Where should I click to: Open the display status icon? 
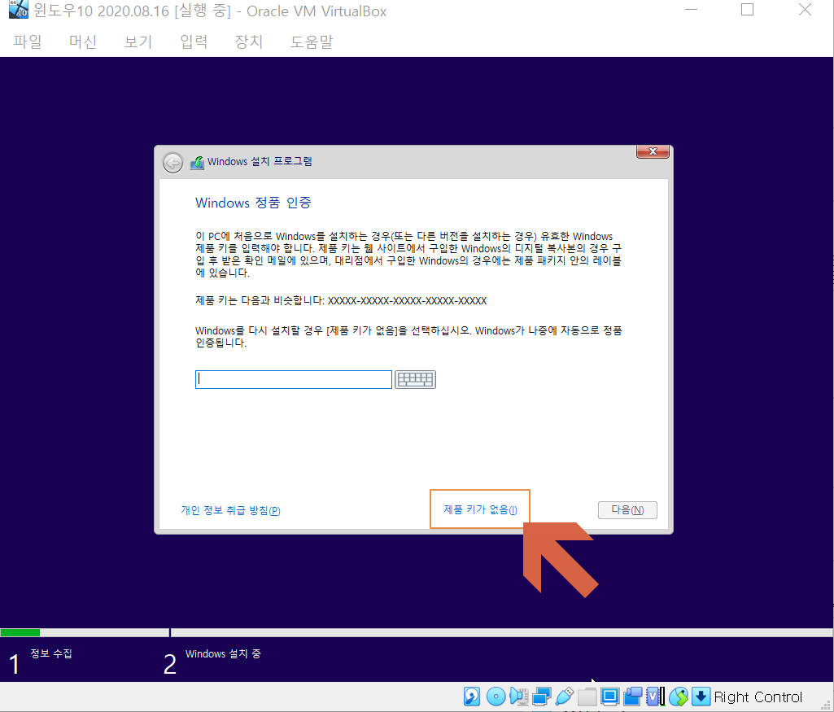pos(610,696)
